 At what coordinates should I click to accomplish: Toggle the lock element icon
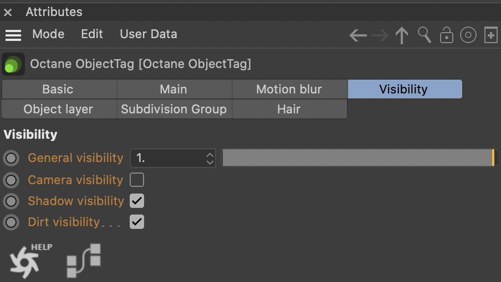[446, 36]
